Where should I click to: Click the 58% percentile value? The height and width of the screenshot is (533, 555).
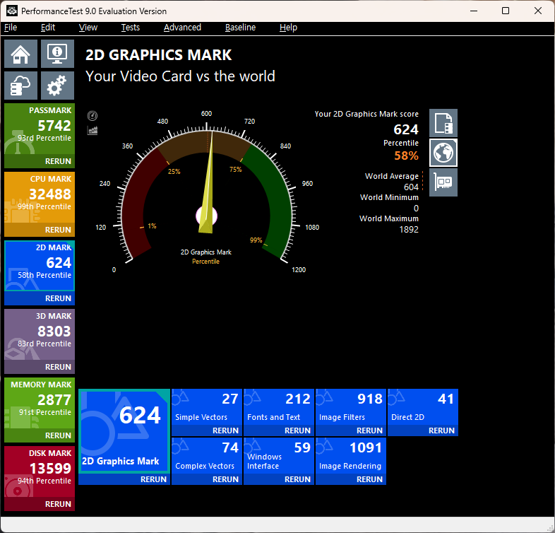[406, 156]
